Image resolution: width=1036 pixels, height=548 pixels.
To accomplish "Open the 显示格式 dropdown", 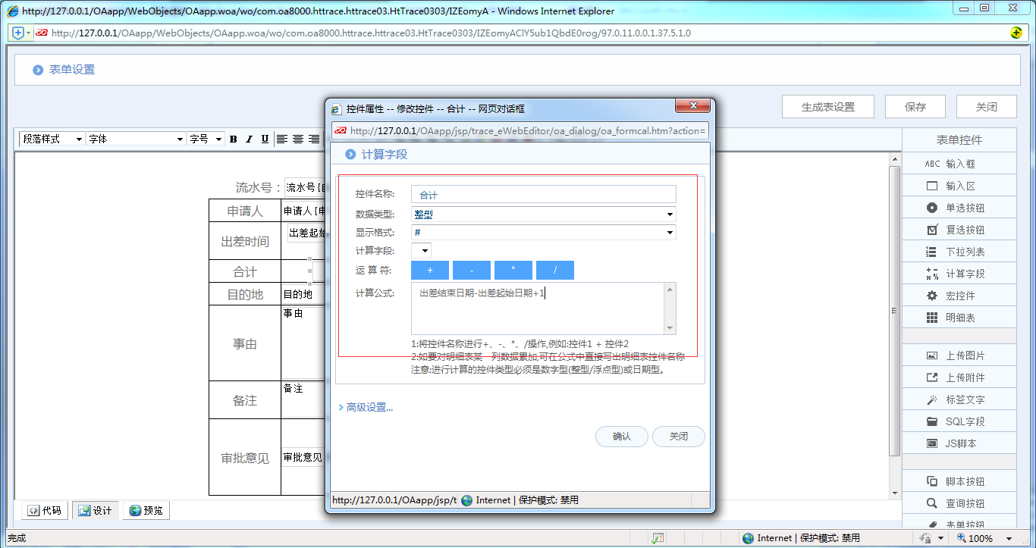I will 543,233.
